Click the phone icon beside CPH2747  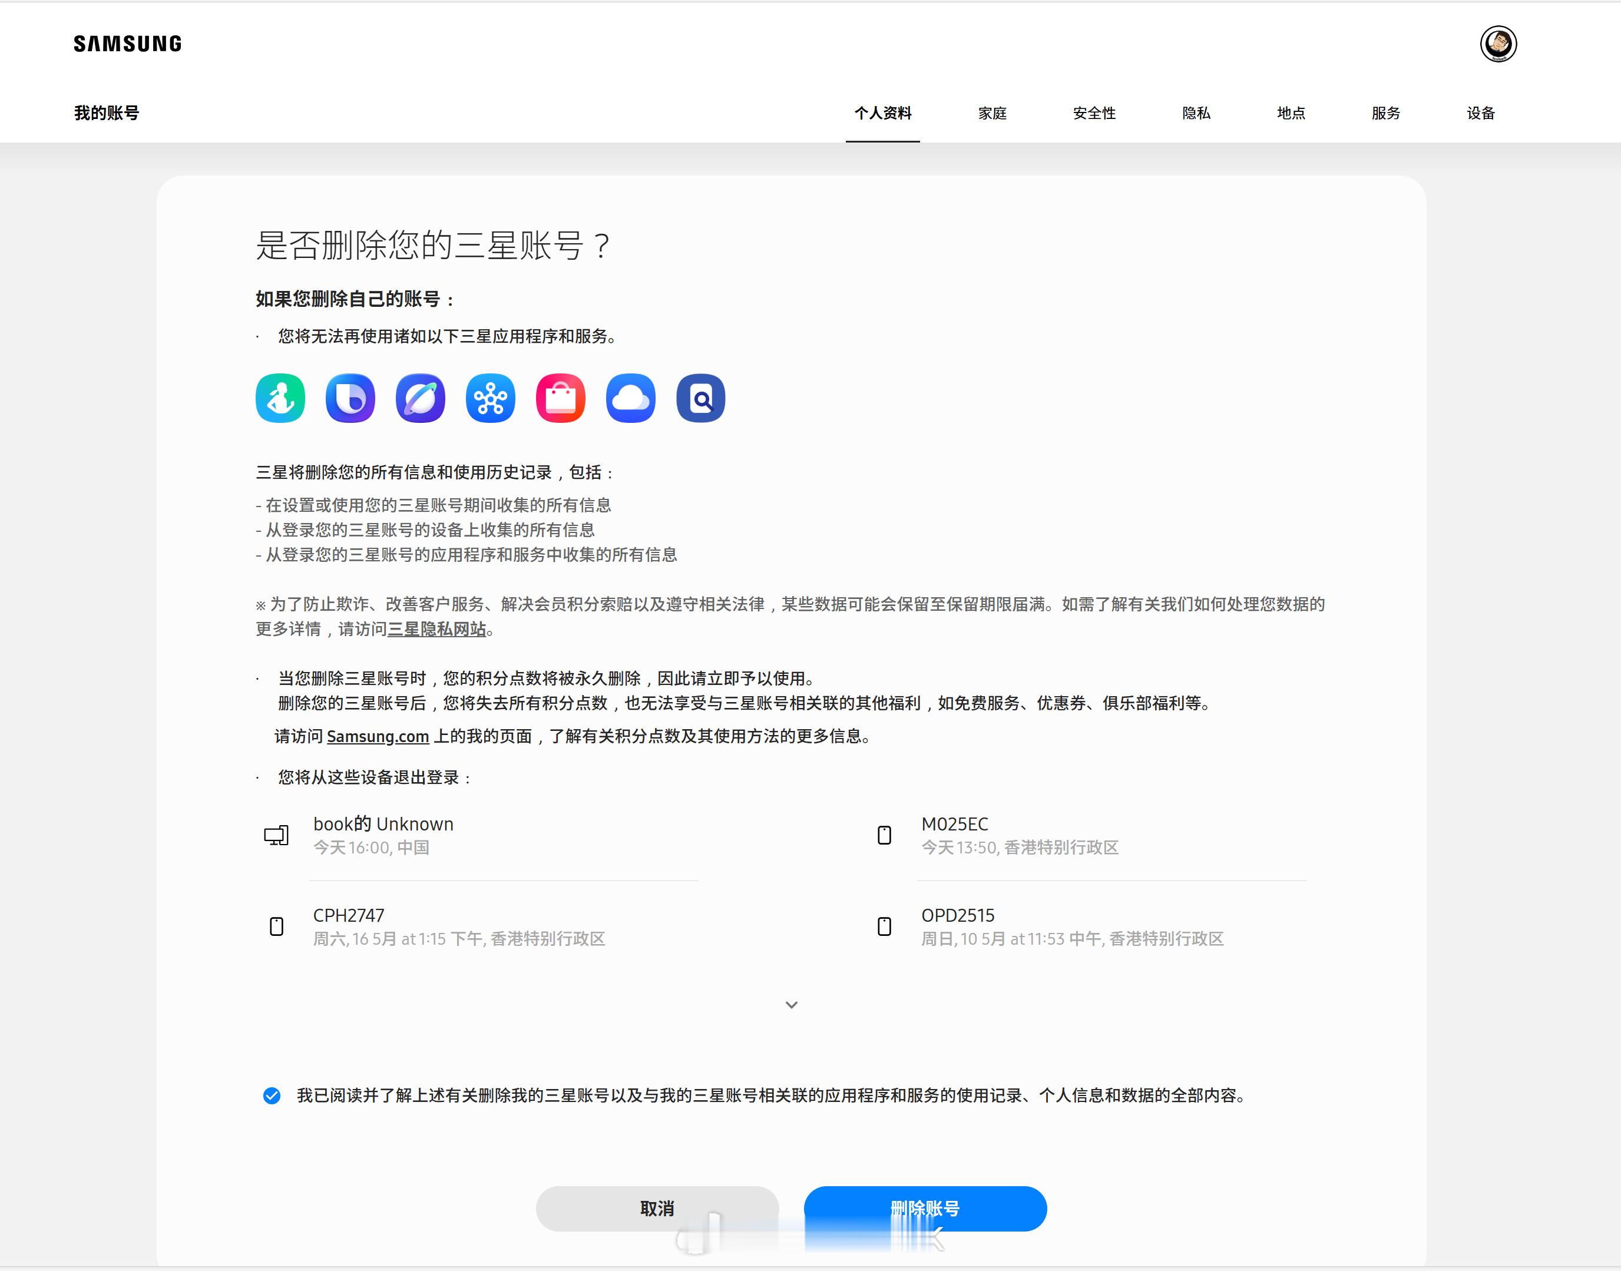(276, 926)
